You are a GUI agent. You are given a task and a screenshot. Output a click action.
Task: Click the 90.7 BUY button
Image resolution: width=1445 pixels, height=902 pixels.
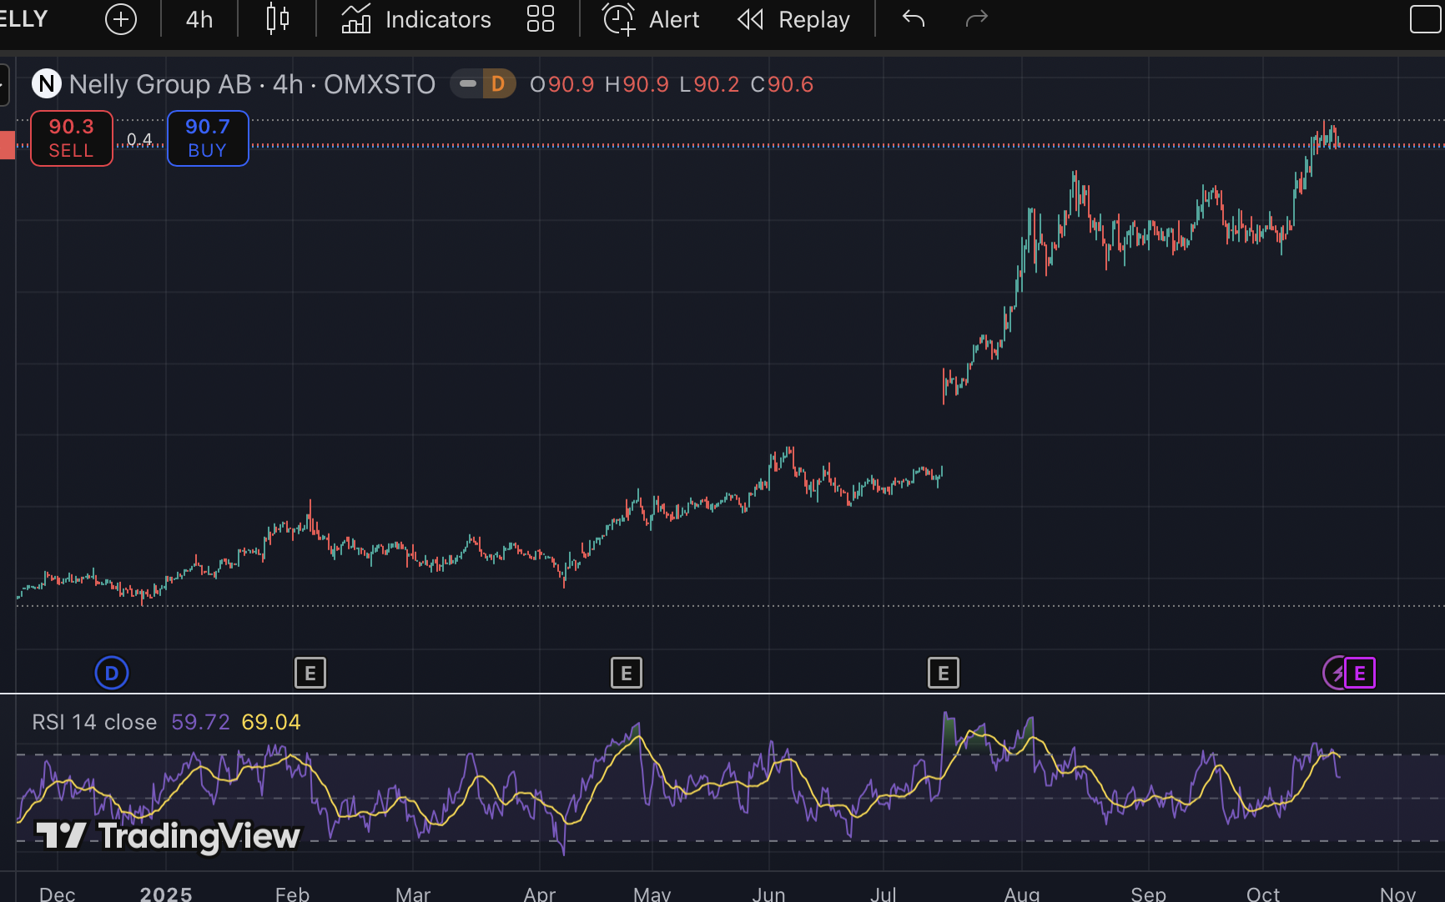(x=208, y=138)
